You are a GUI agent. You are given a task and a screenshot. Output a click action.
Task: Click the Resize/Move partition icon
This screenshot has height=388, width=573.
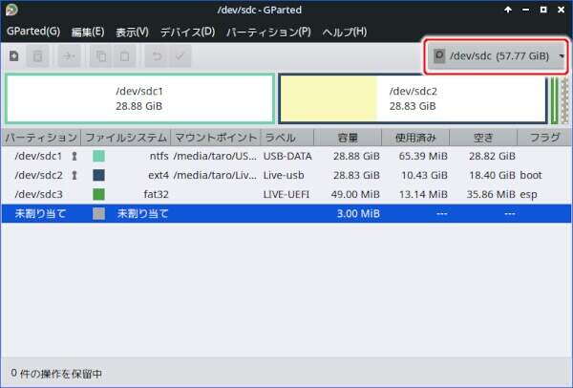pos(70,57)
